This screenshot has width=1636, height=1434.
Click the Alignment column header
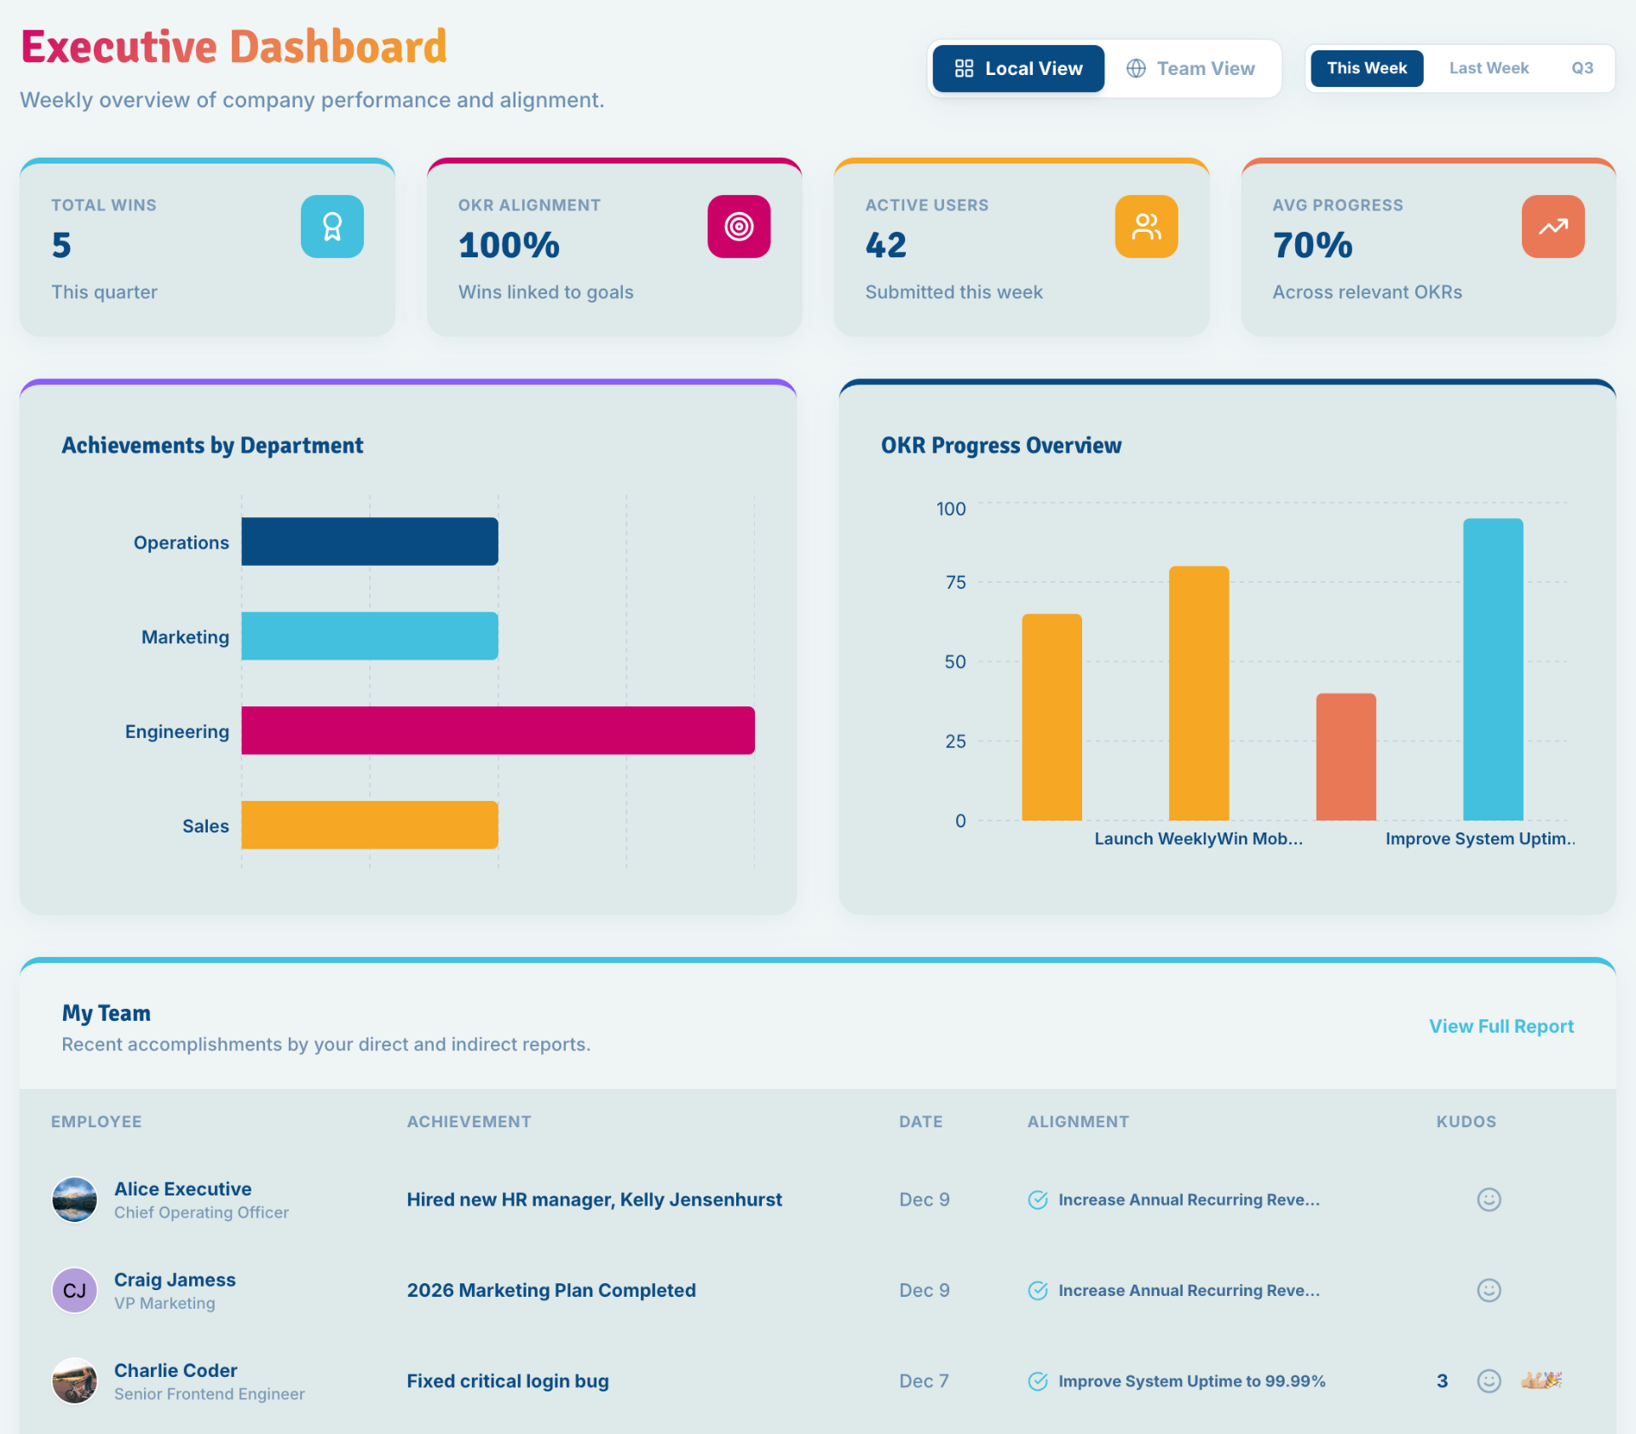1078,1121
